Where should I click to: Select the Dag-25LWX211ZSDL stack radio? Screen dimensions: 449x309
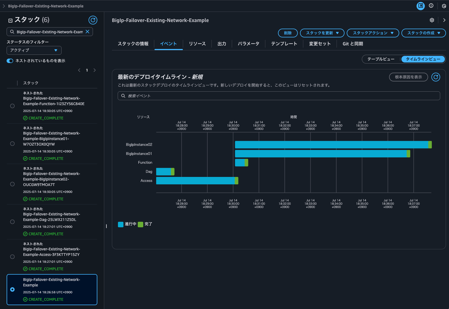[x=12, y=222]
